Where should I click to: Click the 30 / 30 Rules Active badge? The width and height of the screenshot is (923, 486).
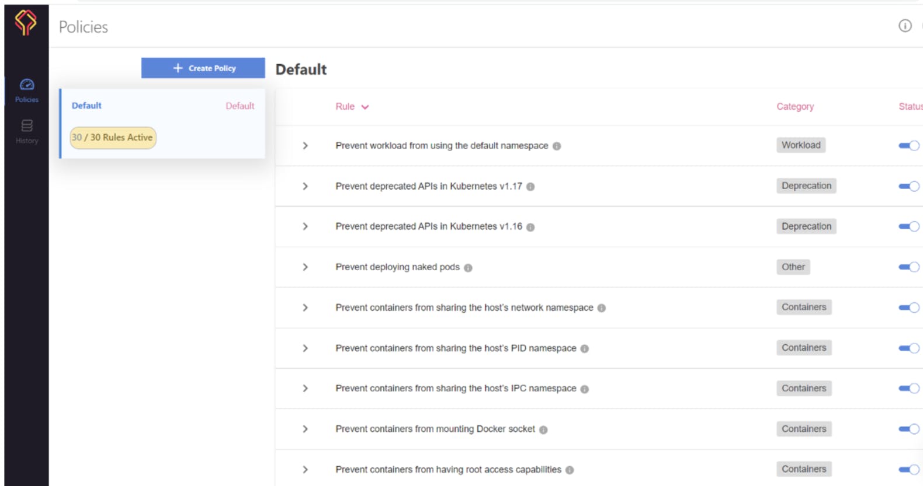(113, 138)
